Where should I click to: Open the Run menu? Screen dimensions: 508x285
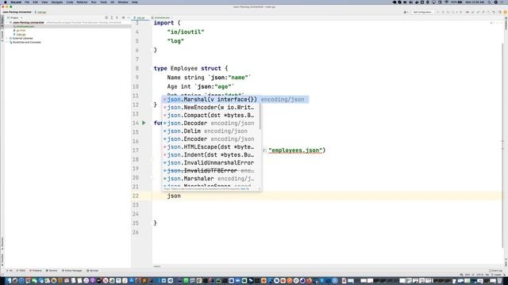tap(94, 2)
